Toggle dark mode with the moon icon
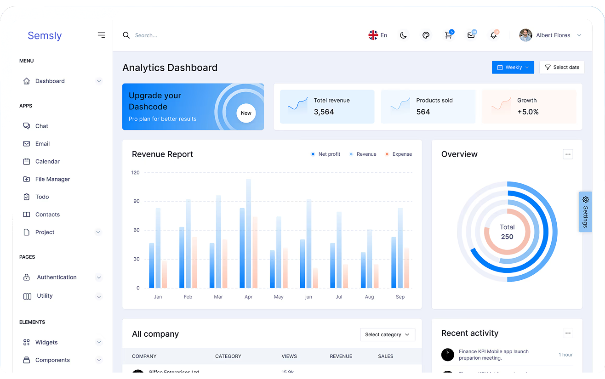Viewport: 605px width, 379px height. click(x=403, y=35)
